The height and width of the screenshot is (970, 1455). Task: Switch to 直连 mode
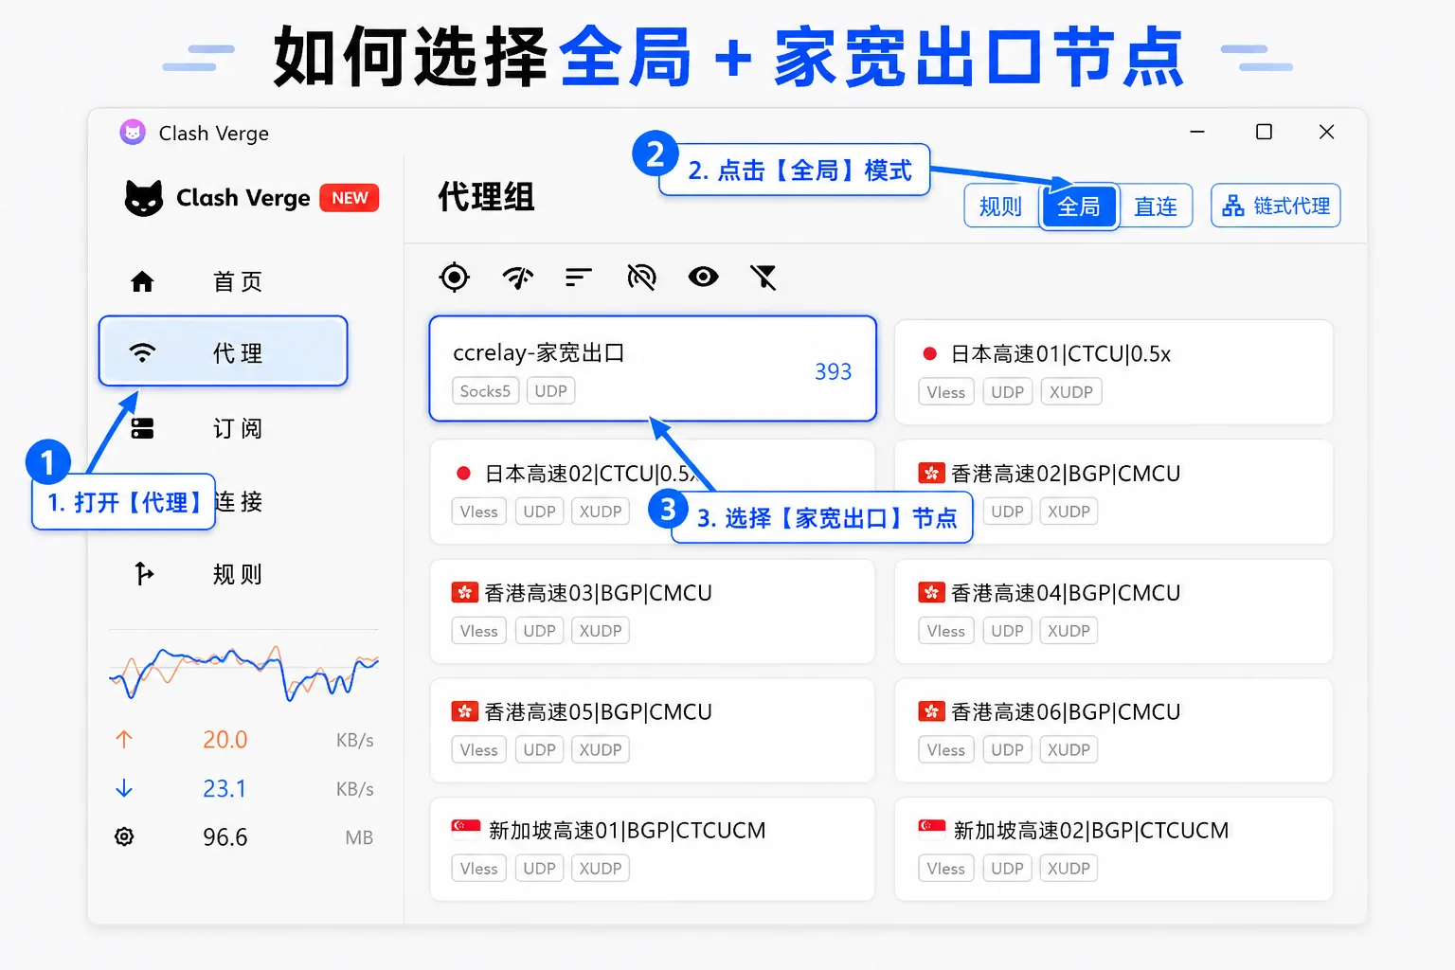pos(1156,206)
